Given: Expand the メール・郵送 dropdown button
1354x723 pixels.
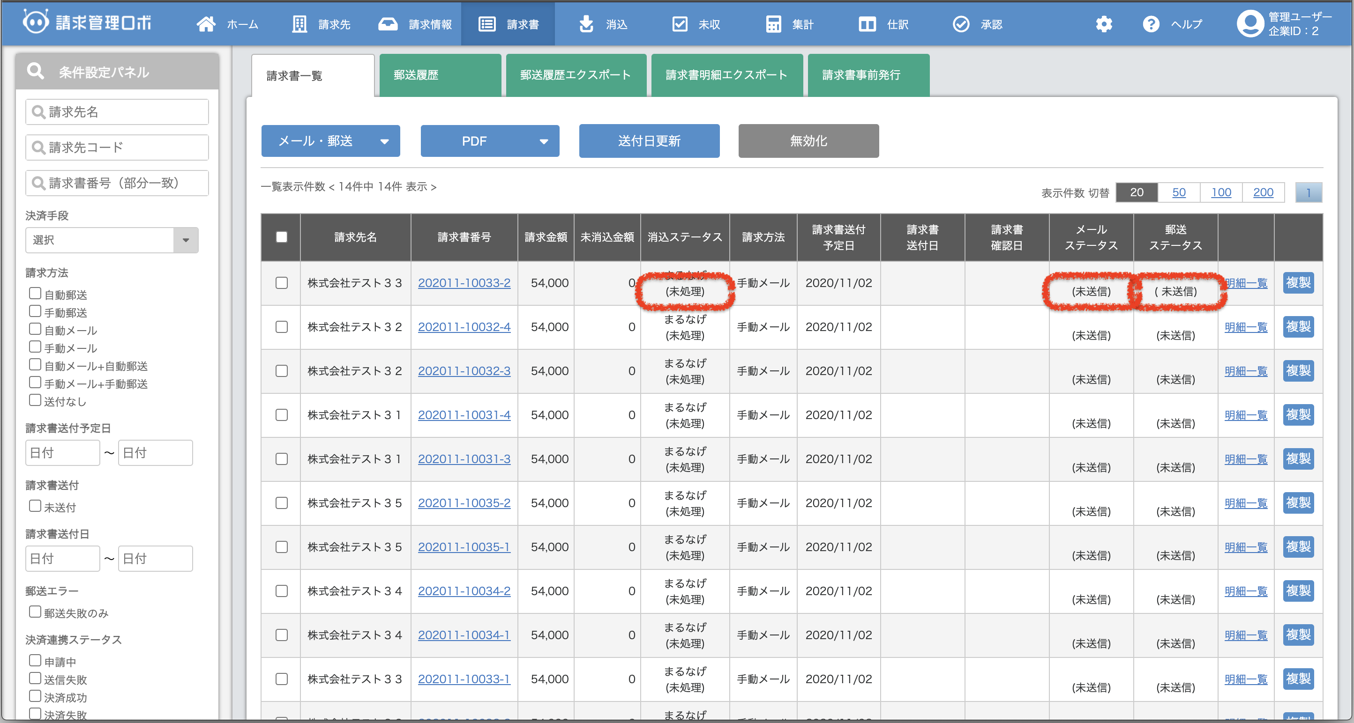Looking at the screenshot, I should coord(330,141).
